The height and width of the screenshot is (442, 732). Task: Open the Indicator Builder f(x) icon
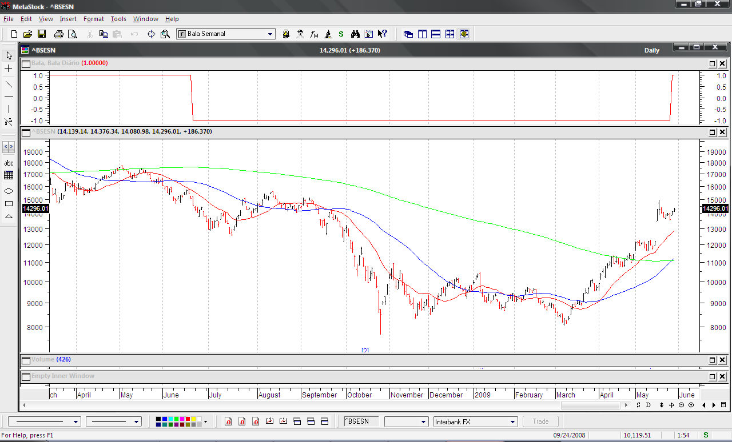[x=314, y=34]
